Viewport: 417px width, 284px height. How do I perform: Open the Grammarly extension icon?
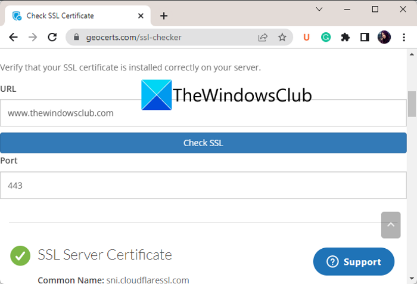326,38
